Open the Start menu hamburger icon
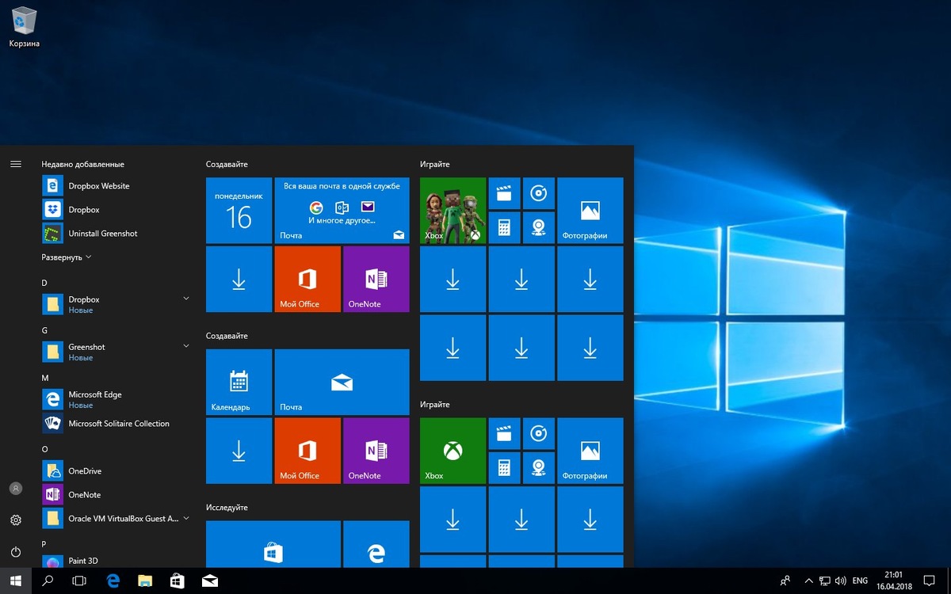The width and height of the screenshot is (951, 594). [x=16, y=164]
